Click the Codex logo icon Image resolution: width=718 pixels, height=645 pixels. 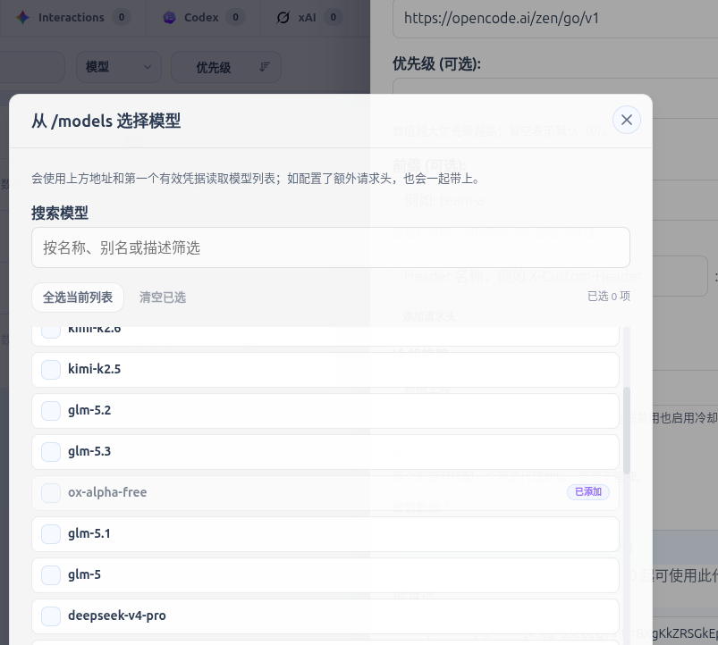169,17
